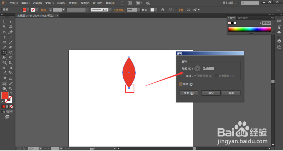Select the Artboard tool

4,84
